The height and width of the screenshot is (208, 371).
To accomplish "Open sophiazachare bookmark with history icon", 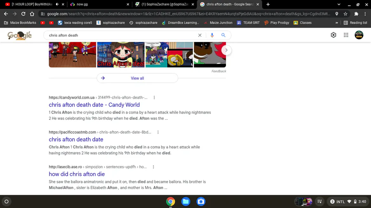I will point(143,23).
